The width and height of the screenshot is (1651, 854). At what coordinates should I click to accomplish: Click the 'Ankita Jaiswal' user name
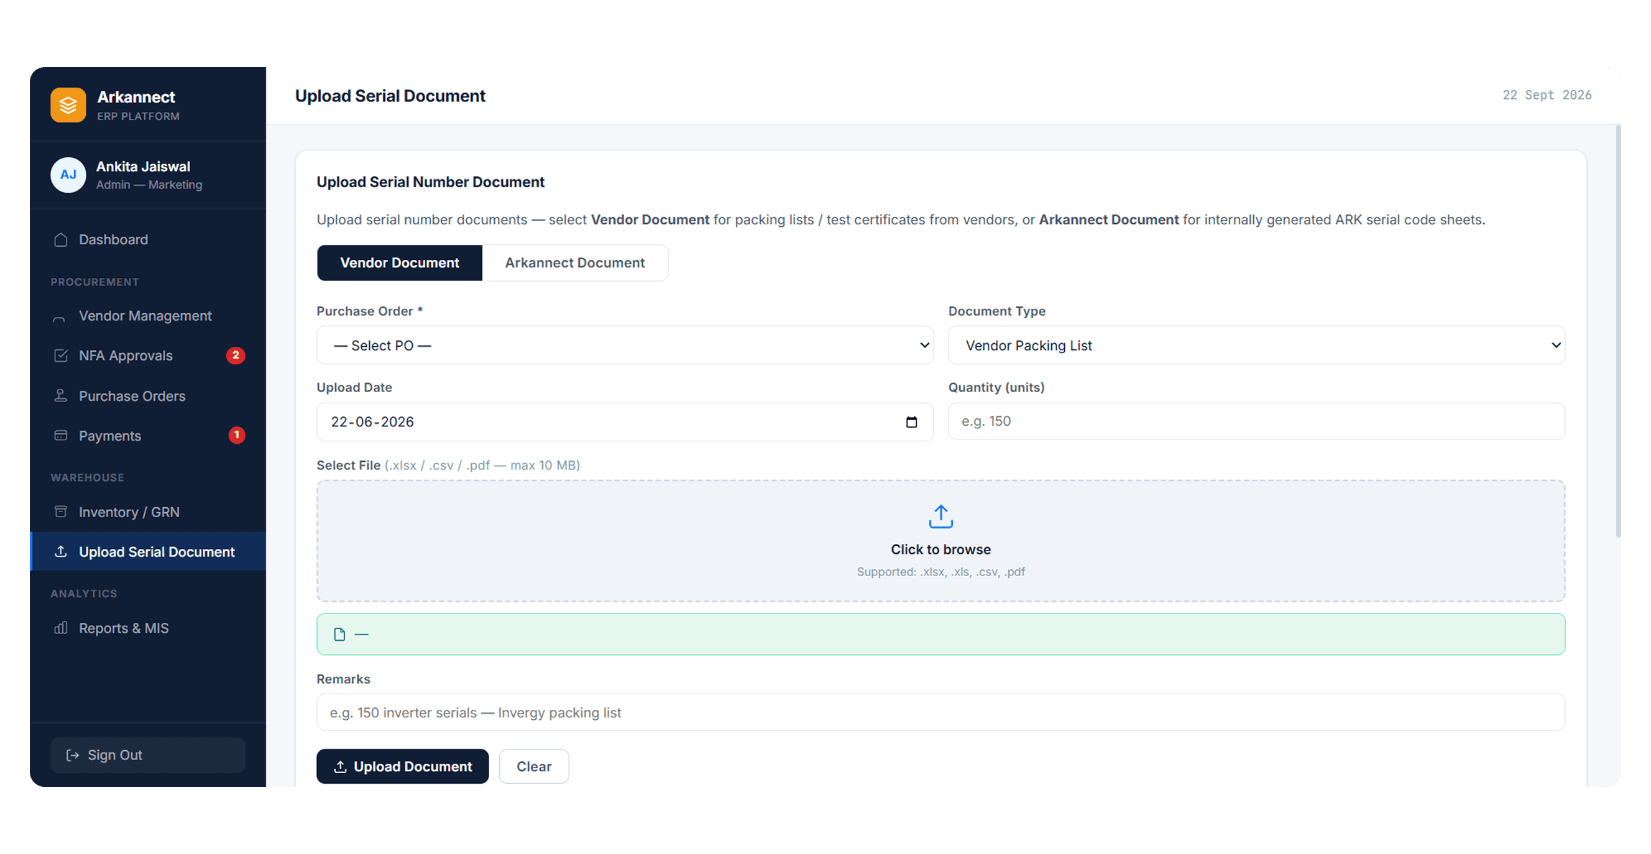pos(143,167)
